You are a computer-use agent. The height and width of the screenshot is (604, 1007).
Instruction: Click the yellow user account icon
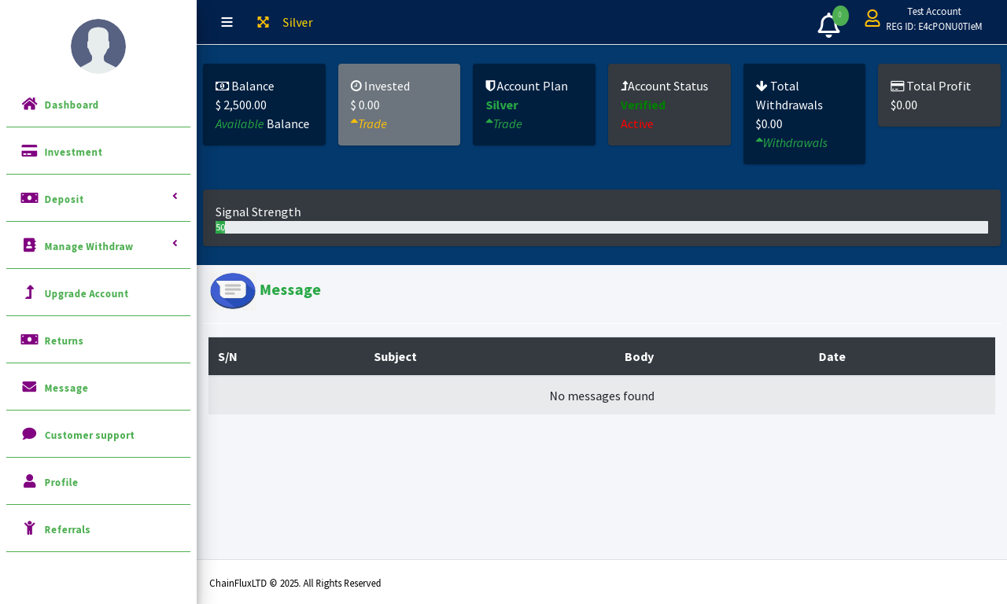872,18
